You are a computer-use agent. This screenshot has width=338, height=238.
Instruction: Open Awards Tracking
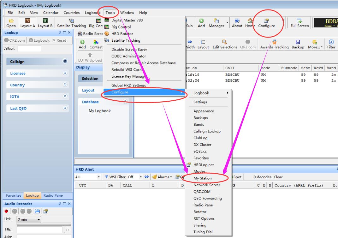(x=275, y=44)
